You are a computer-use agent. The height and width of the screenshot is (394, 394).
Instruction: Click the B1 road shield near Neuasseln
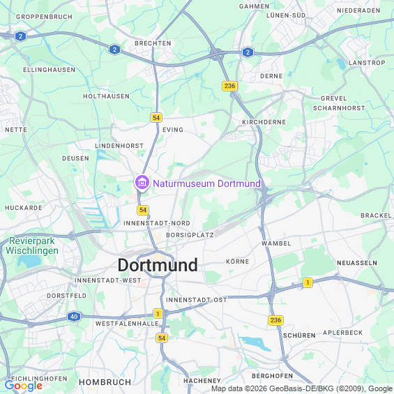pos(308,282)
